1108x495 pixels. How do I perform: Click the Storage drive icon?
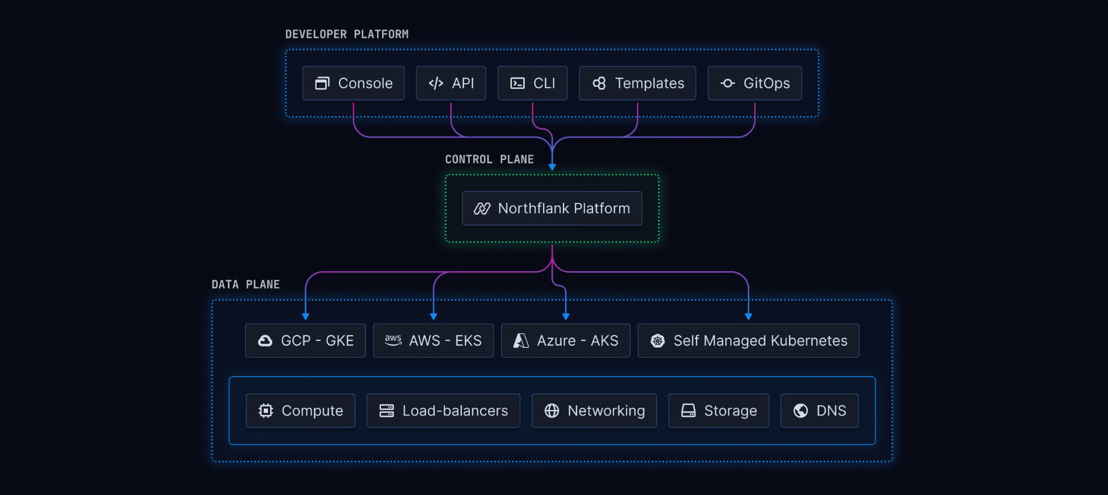(x=688, y=411)
